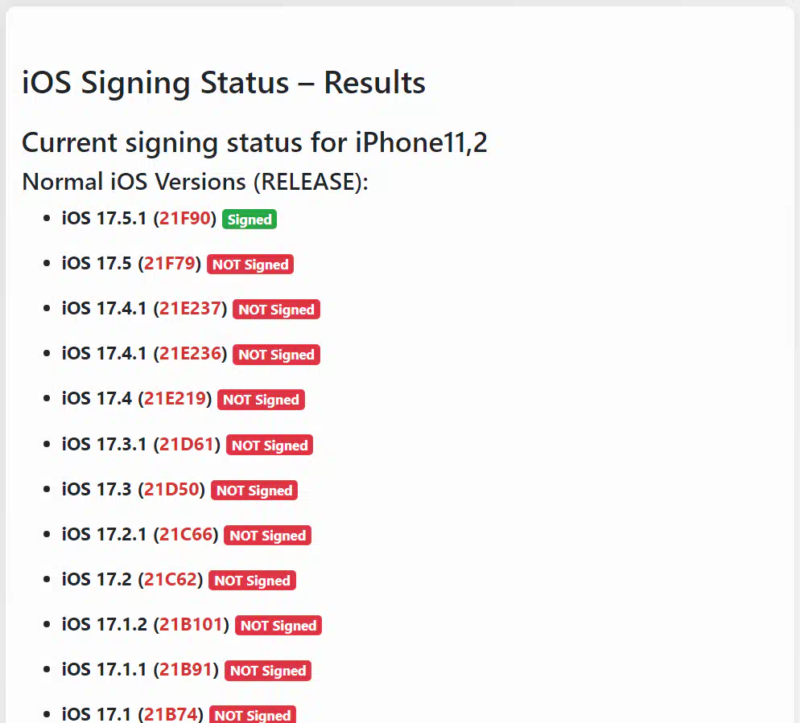The width and height of the screenshot is (800, 723).
Task: Open the 21D61 build link
Action: click(x=187, y=444)
